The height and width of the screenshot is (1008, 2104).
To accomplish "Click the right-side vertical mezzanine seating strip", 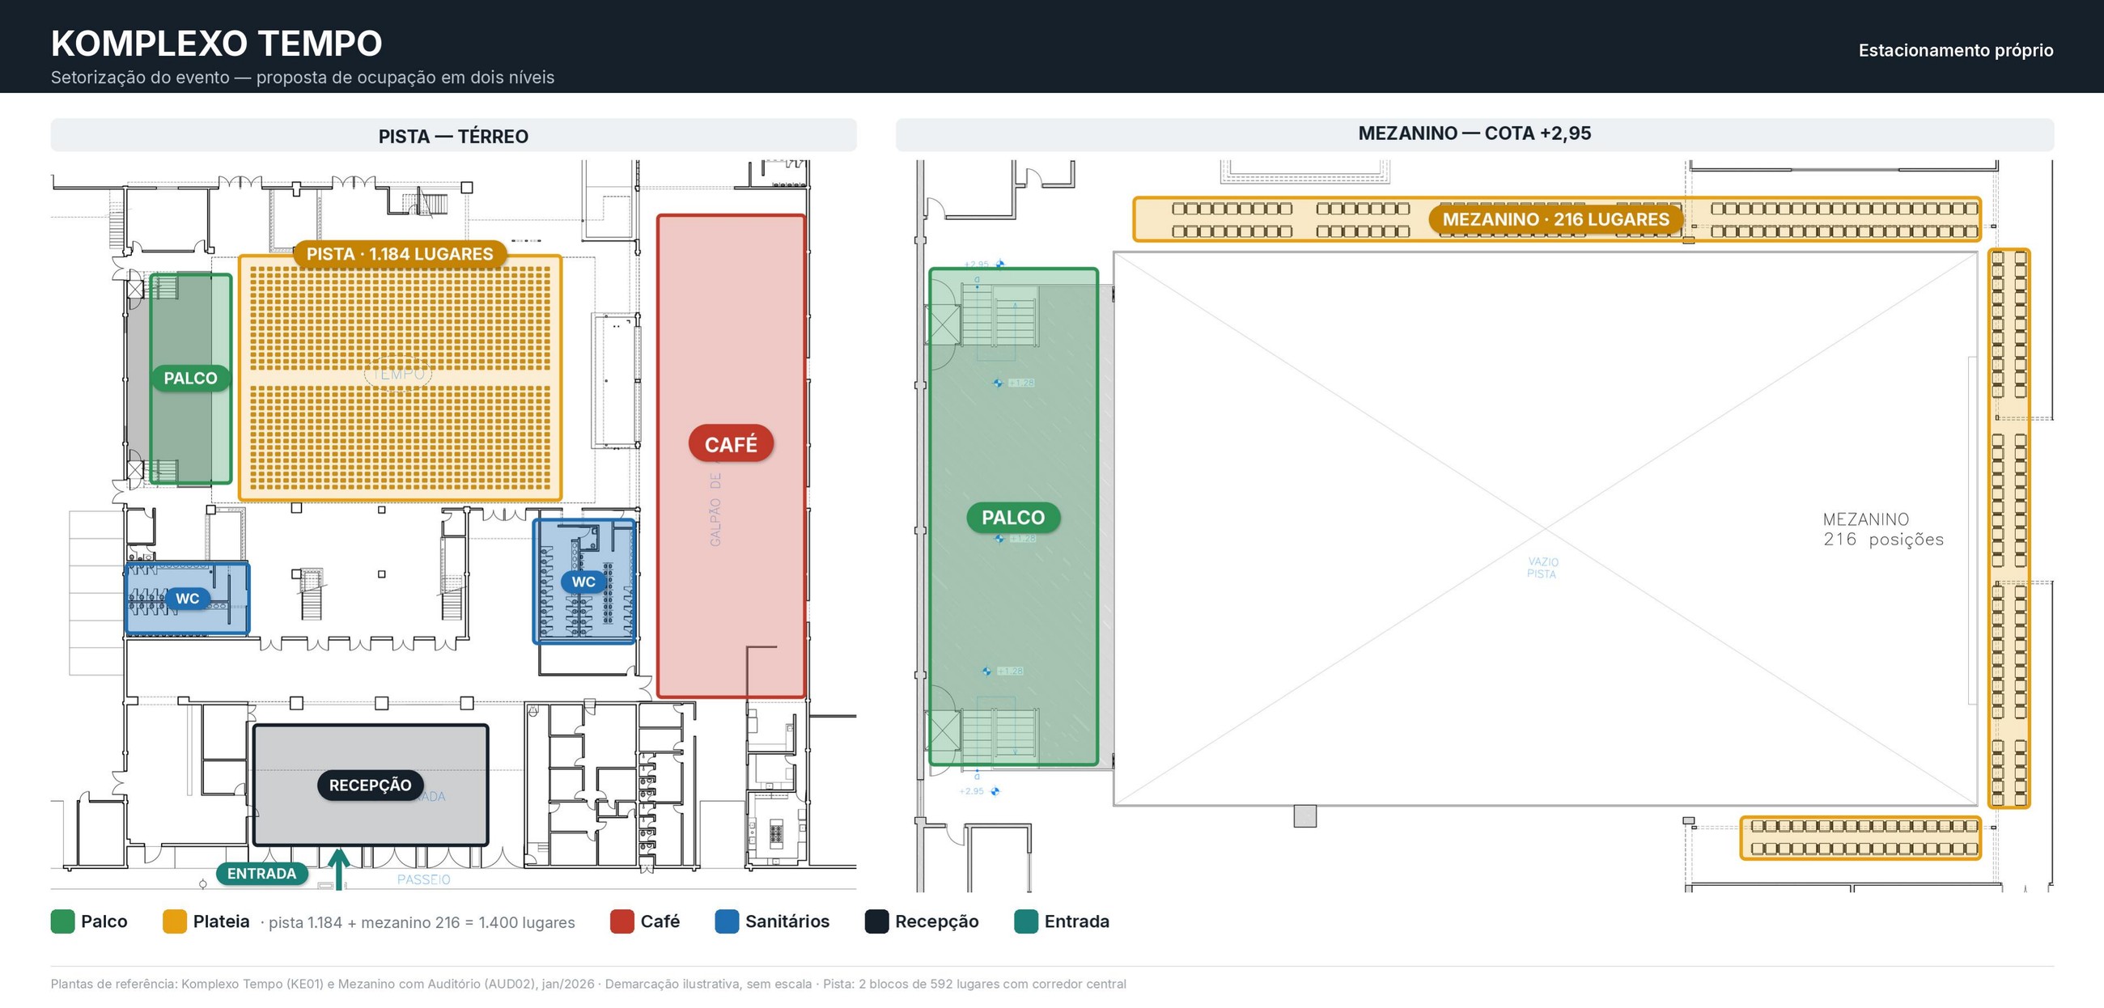I will point(2009,528).
